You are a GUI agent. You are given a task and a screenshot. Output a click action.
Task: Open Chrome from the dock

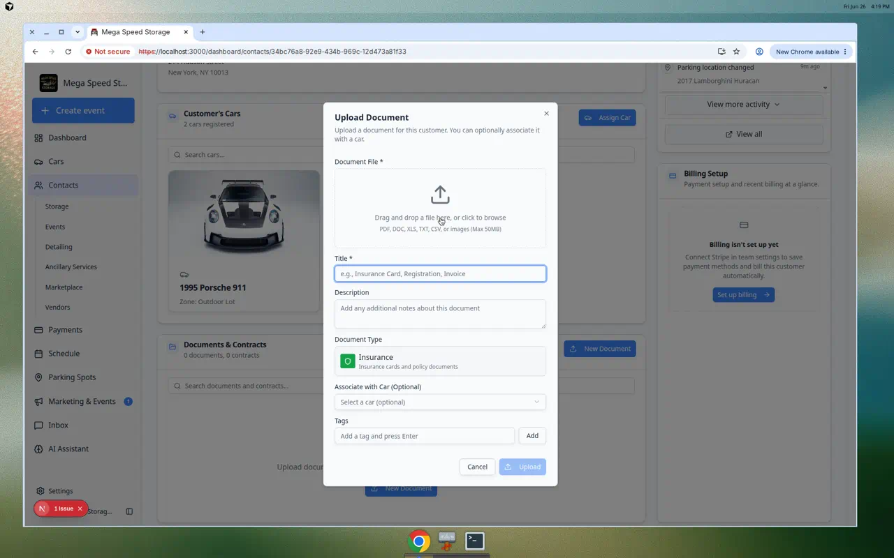tap(419, 541)
